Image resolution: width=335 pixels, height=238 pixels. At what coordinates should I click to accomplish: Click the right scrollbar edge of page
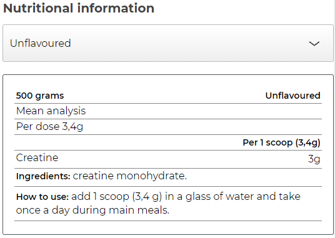point(334,119)
